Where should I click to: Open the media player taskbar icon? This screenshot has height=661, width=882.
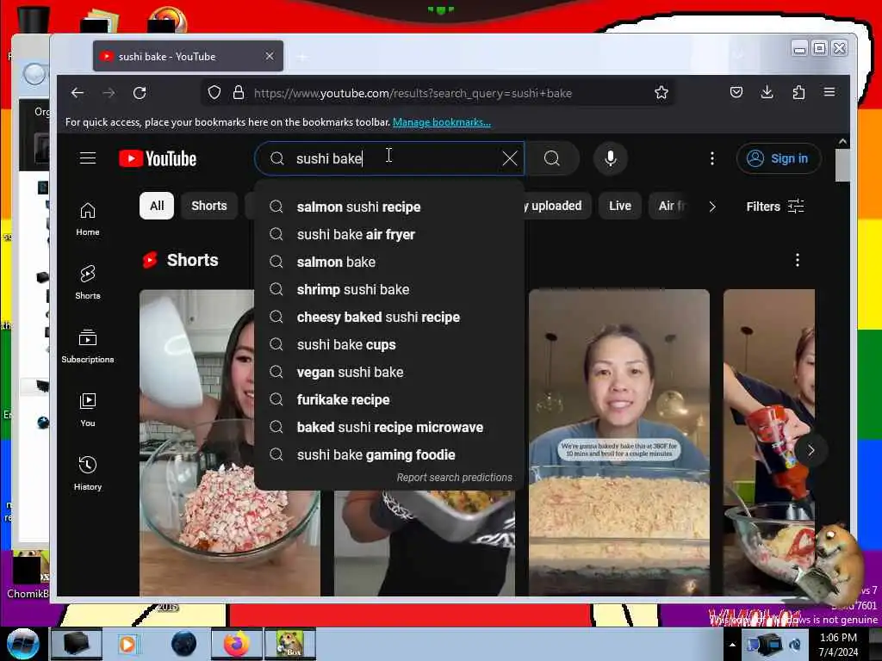coord(128,644)
